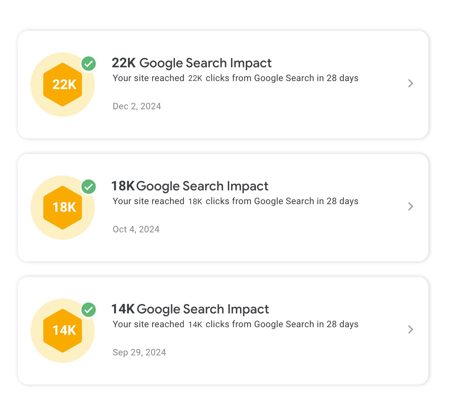Image resolution: width=450 pixels, height=414 pixels.
Task: Select the Dec 2, 2024 date text
Action: (137, 106)
